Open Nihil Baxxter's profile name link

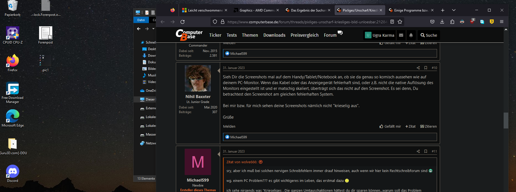pos(198,96)
